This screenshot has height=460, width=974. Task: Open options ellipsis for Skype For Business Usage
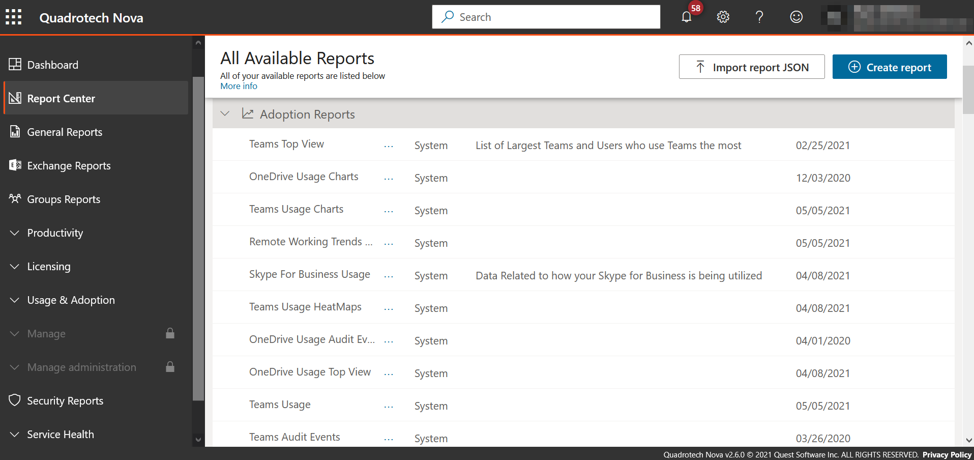click(389, 277)
